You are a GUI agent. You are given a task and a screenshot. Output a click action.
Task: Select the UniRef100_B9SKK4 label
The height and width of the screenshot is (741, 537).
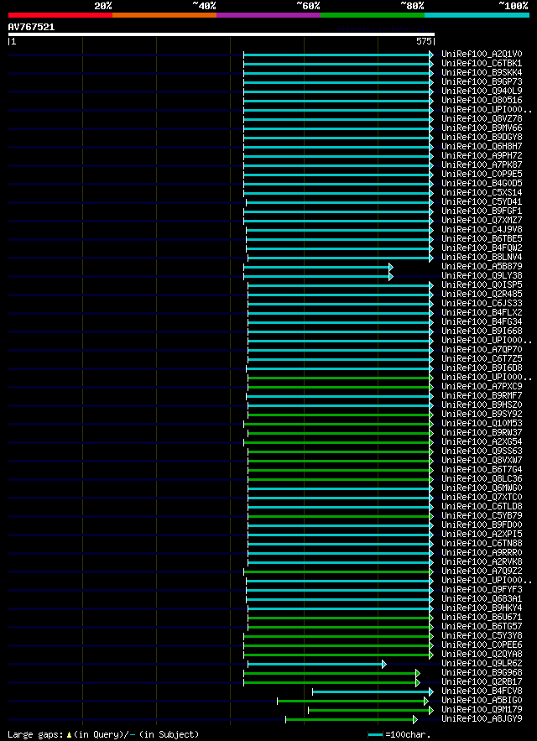pos(482,73)
